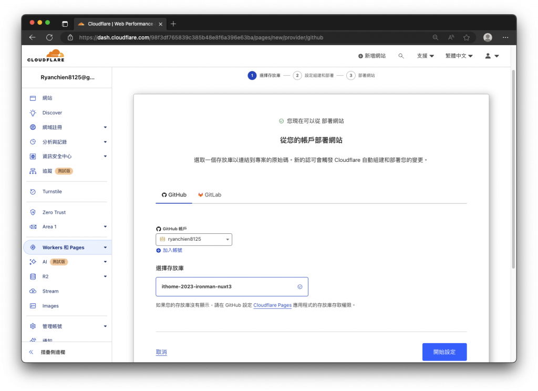Open the browser more options menu (three dots)
Screen dimensions: 538x391
505,37
